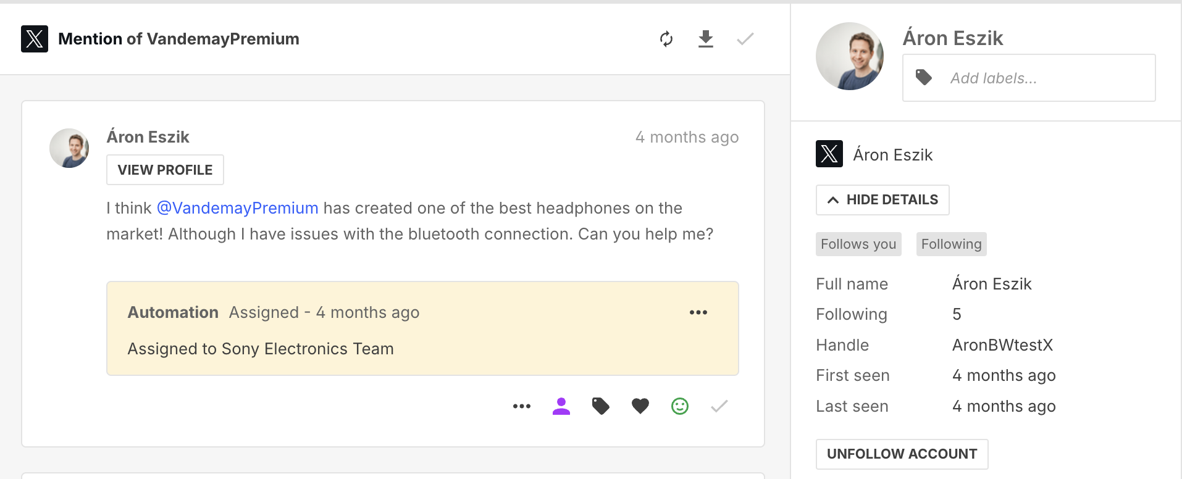The height and width of the screenshot is (479, 1182).
Task: Open the @VandemayPremium mention link
Action: (238, 208)
